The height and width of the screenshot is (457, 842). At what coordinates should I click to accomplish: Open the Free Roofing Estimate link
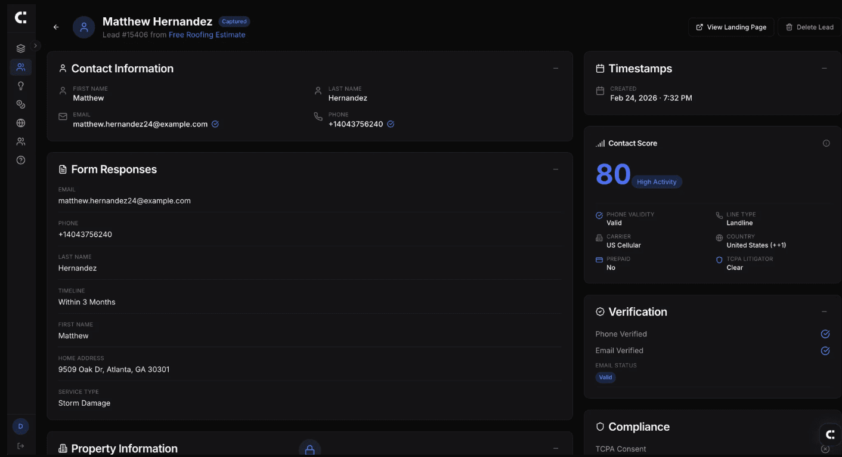click(x=207, y=34)
